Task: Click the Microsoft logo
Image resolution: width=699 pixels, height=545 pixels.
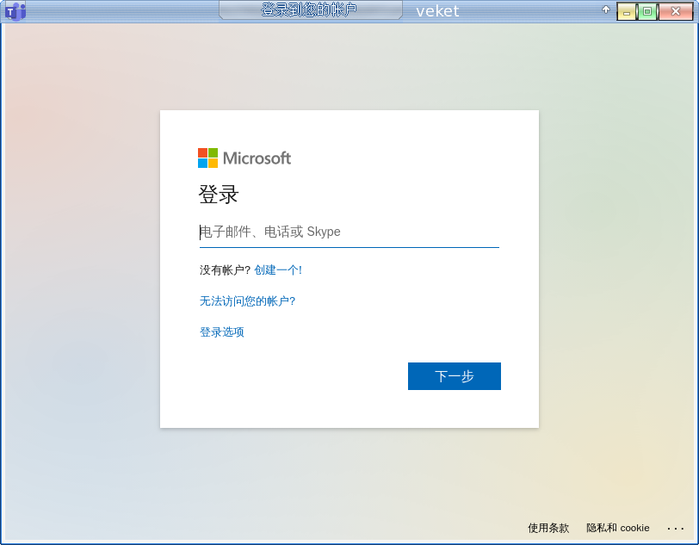Action: coord(244,158)
